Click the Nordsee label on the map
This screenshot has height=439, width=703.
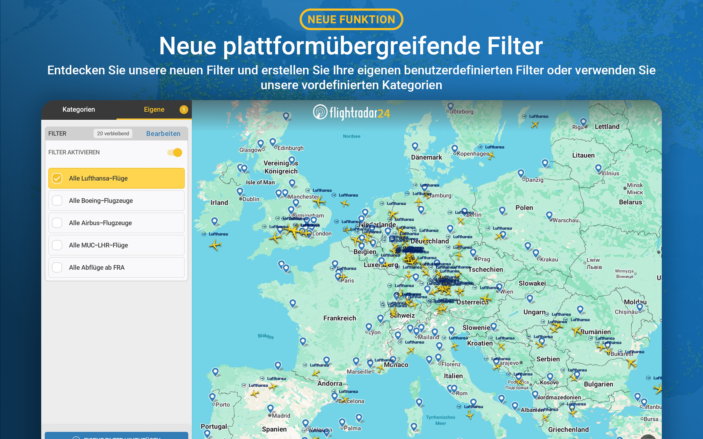351,136
